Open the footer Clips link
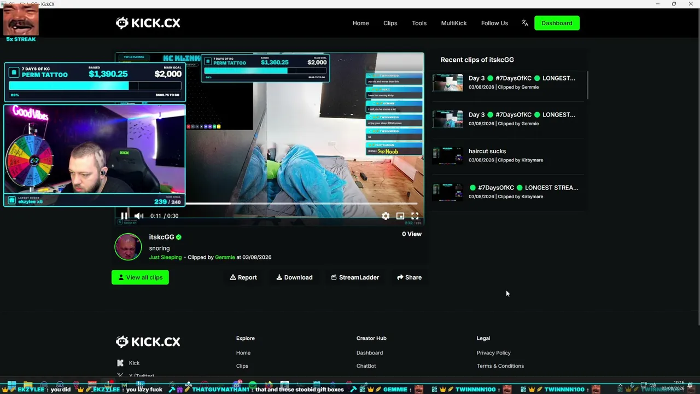Image resolution: width=700 pixels, height=394 pixels. pos(242,366)
